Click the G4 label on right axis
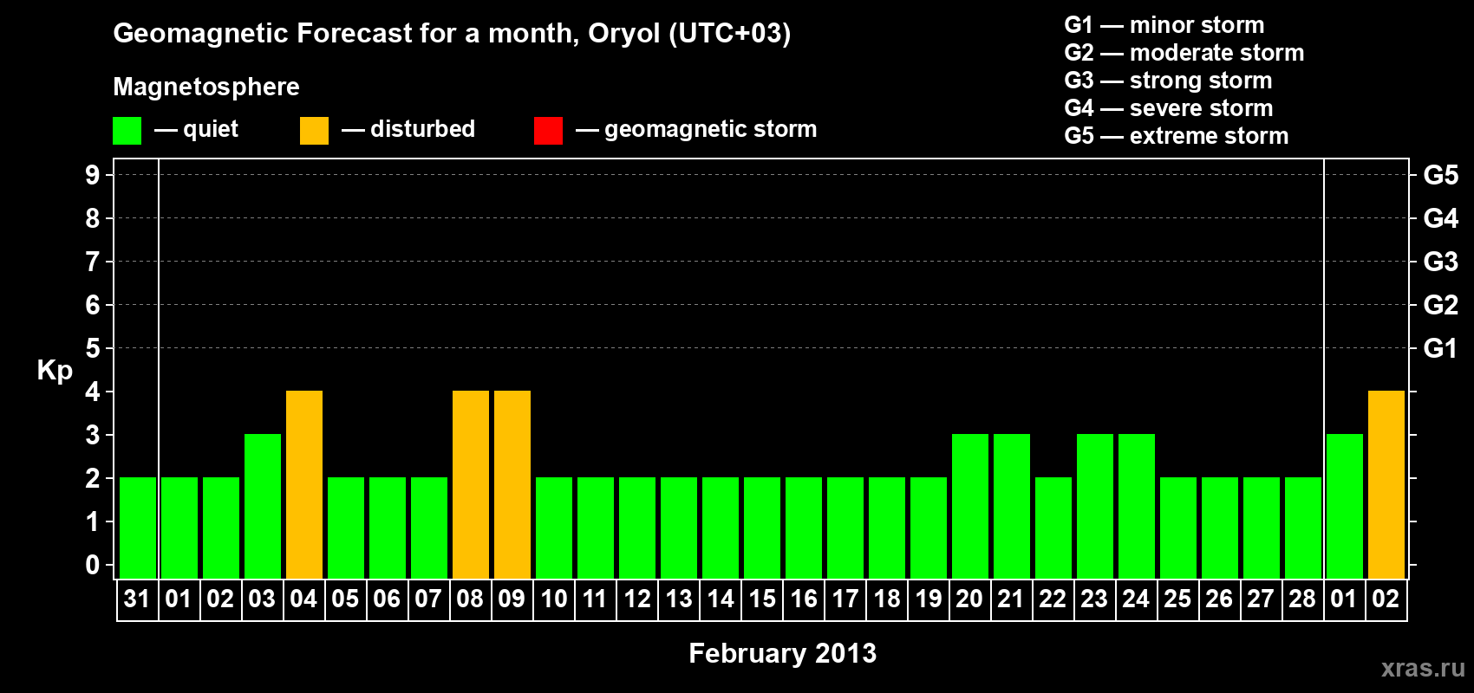The image size is (1474, 693). [x=1441, y=218]
